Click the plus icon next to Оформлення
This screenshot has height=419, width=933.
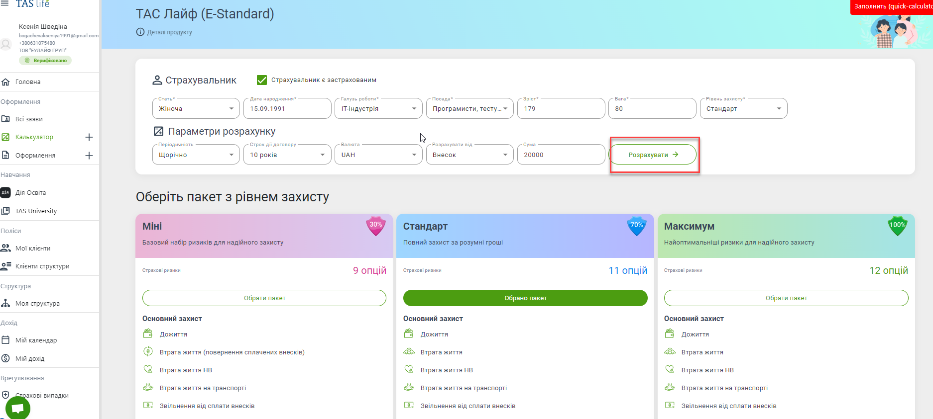(x=89, y=156)
